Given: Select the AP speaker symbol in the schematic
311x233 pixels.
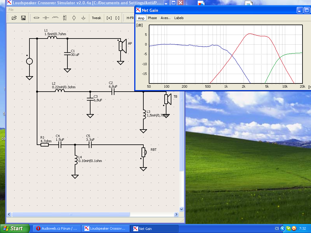Looking at the screenshot, I should pyautogui.click(x=123, y=46).
